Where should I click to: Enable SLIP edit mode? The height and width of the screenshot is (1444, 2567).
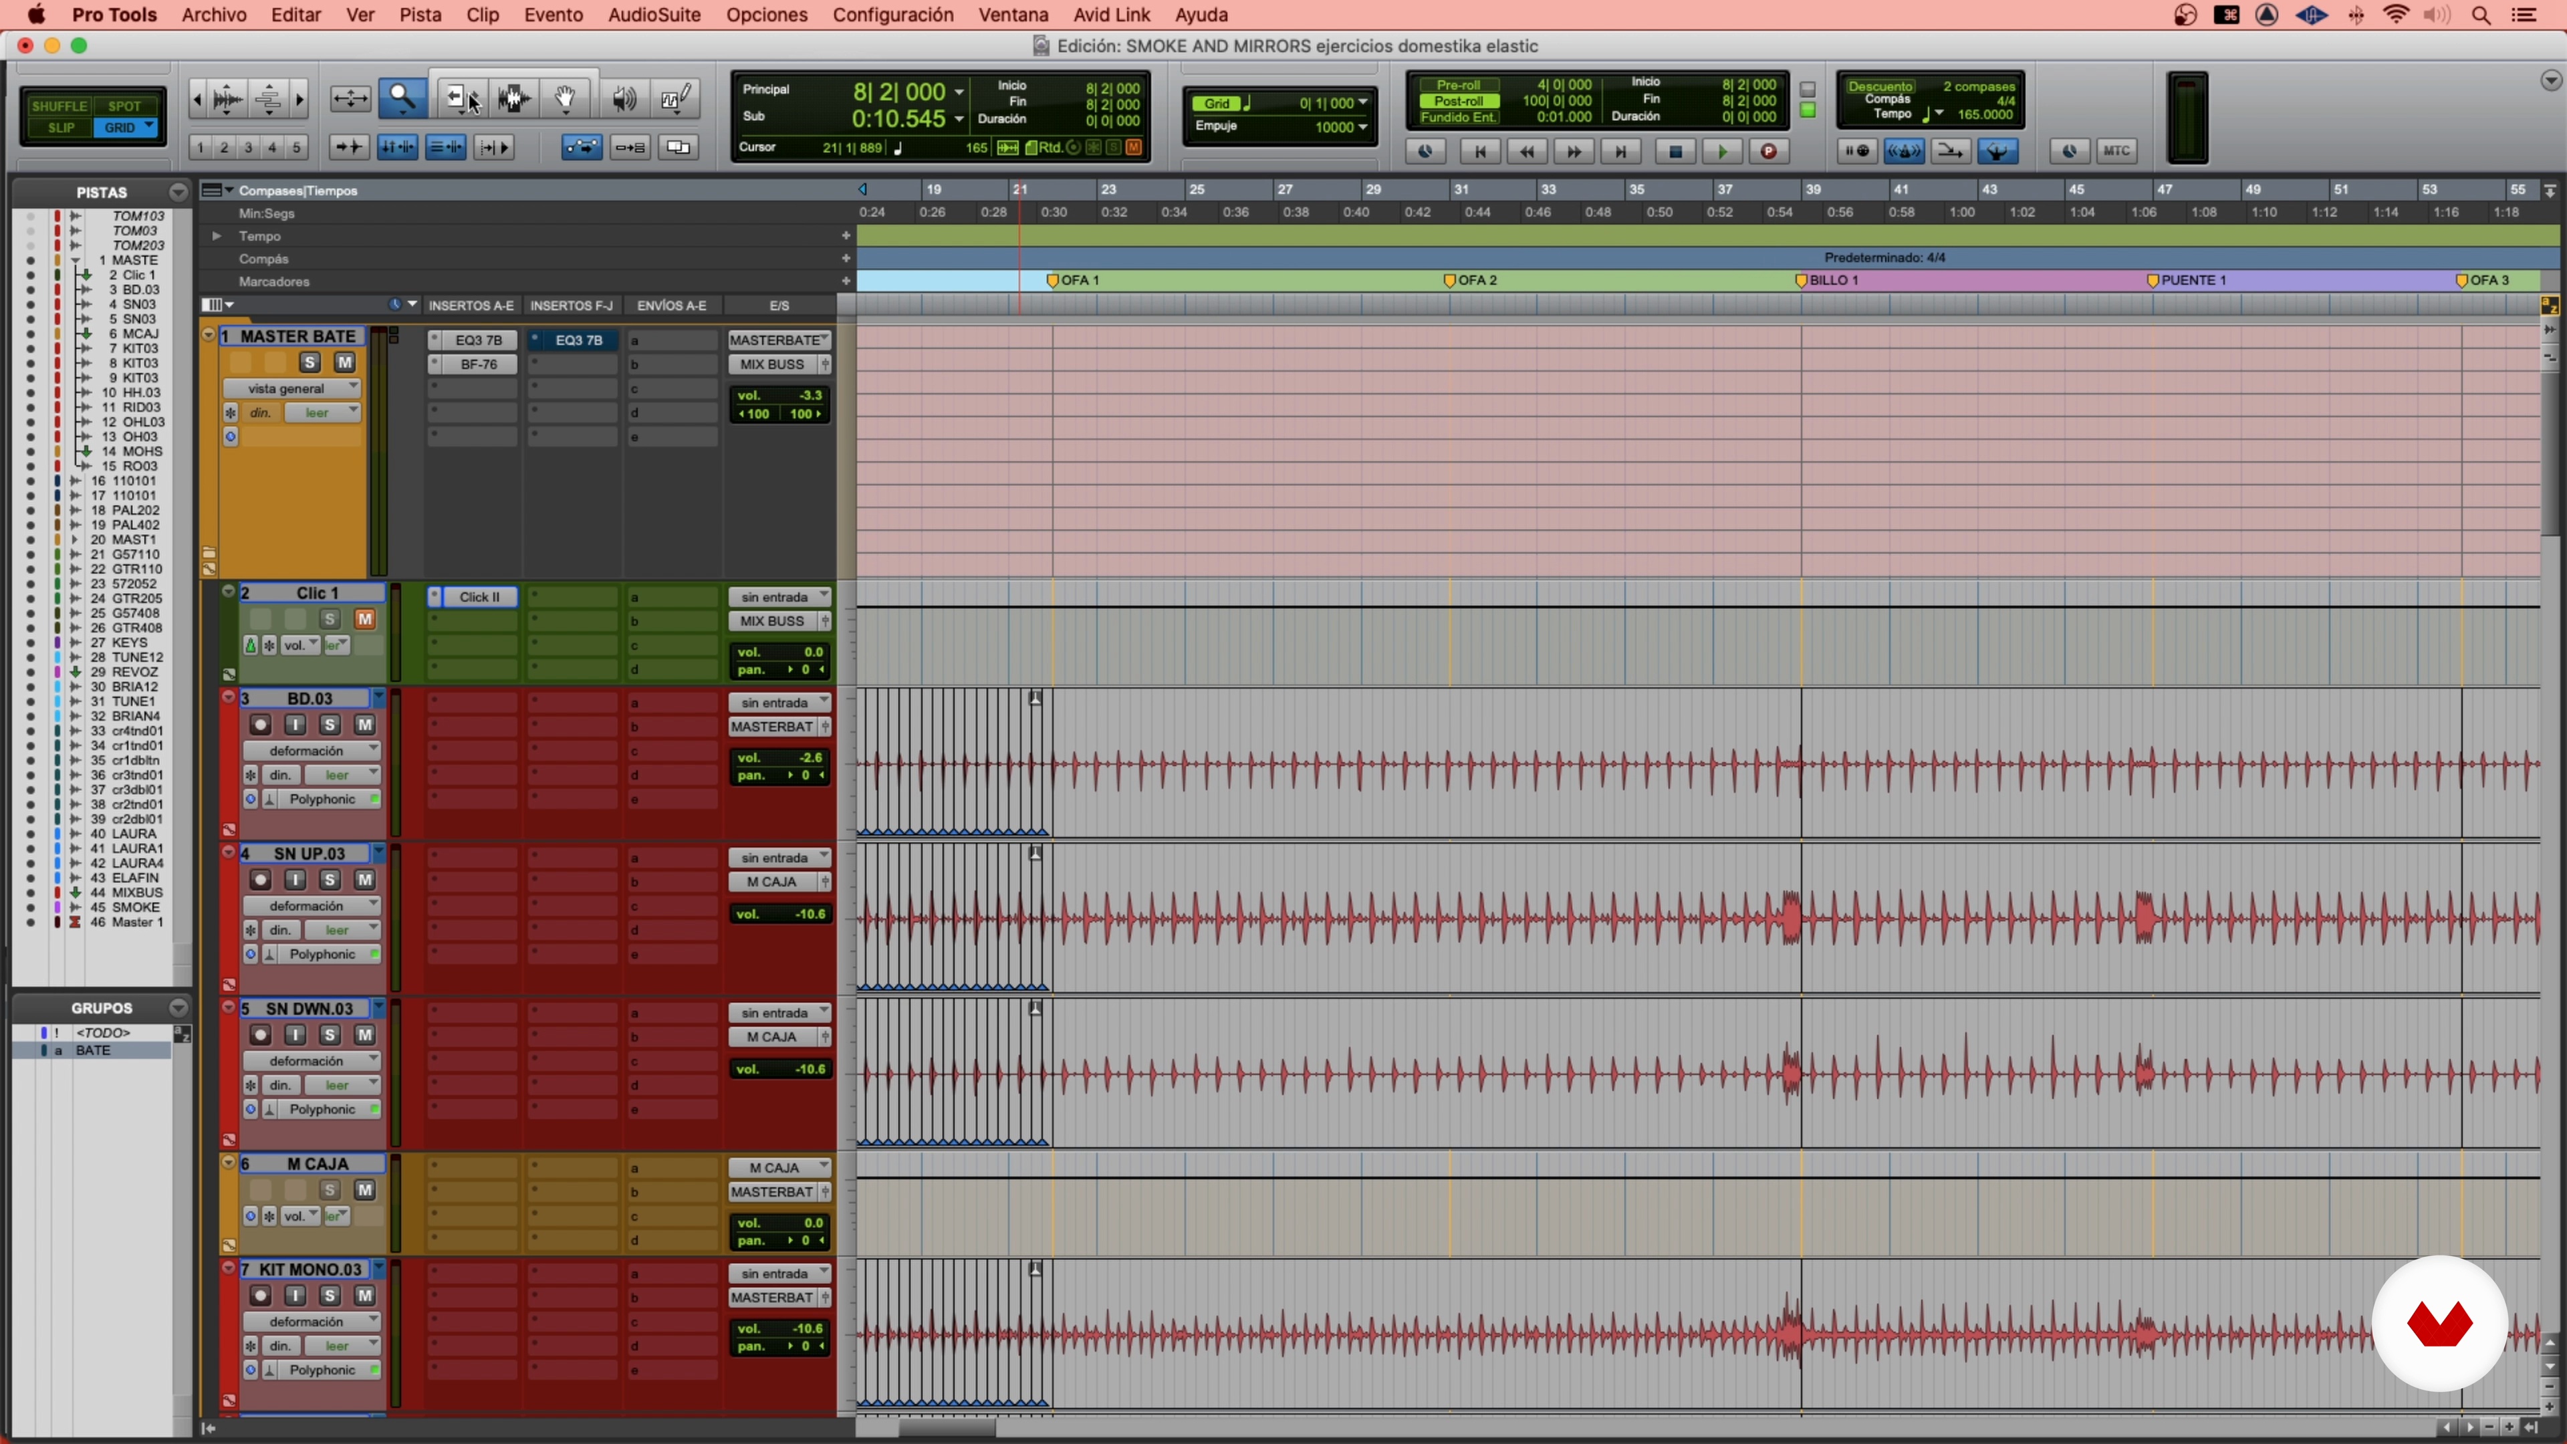pos(61,128)
